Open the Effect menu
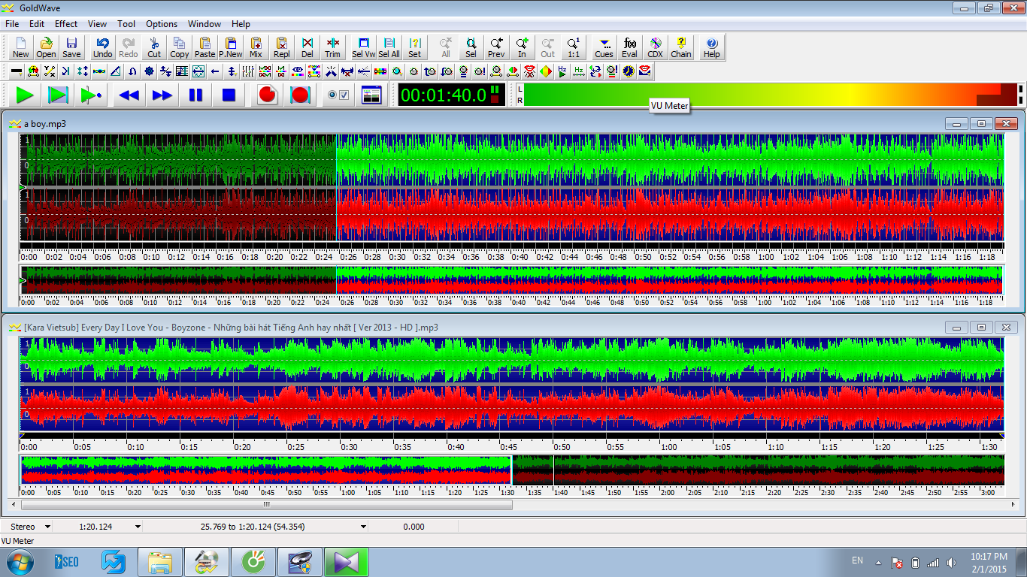This screenshot has height=577, width=1027. 66,24
